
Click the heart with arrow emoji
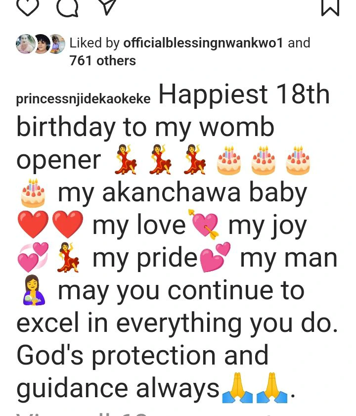click(204, 225)
